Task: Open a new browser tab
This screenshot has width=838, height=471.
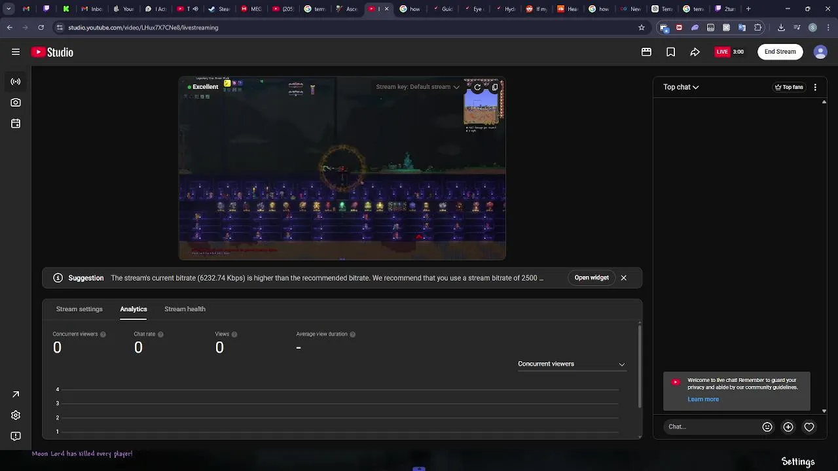Action: click(x=748, y=9)
